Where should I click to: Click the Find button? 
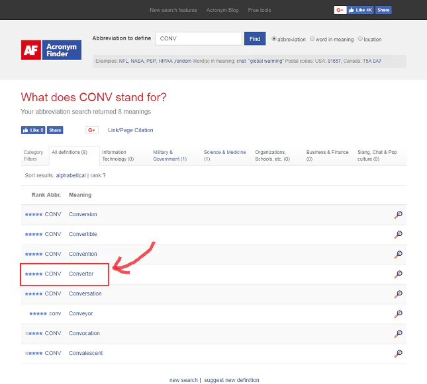click(x=255, y=38)
